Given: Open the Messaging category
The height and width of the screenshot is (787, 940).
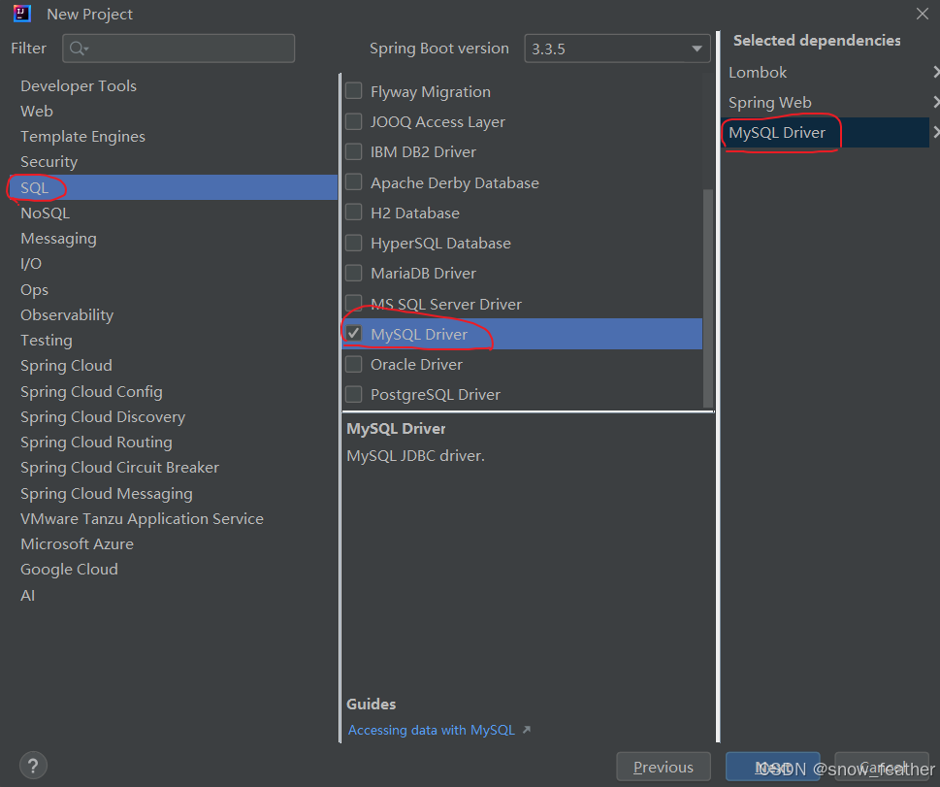Looking at the screenshot, I should (x=58, y=238).
